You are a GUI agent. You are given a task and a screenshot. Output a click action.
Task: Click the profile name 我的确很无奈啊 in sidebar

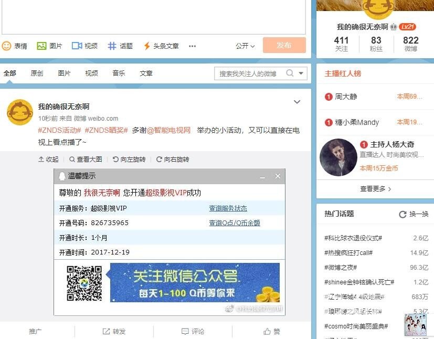pos(363,27)
